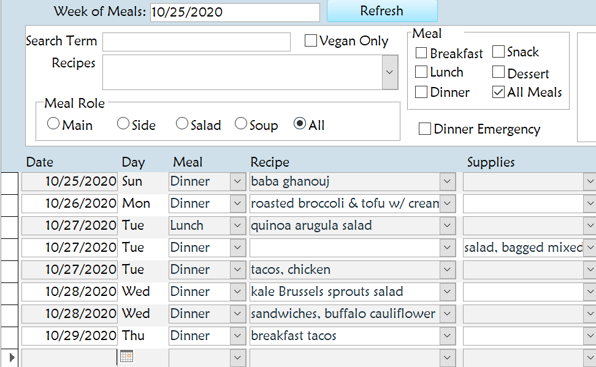The height and width of the screenshot is (367, 596).
Task: Click the Refresh button
Action: pyautogui.click(x=381, y=11)
